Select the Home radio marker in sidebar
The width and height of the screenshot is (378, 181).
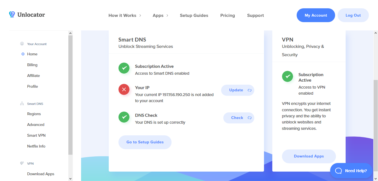point(23,54)
